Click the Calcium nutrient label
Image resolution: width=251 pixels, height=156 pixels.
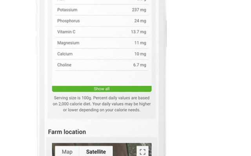click(65, 54)
